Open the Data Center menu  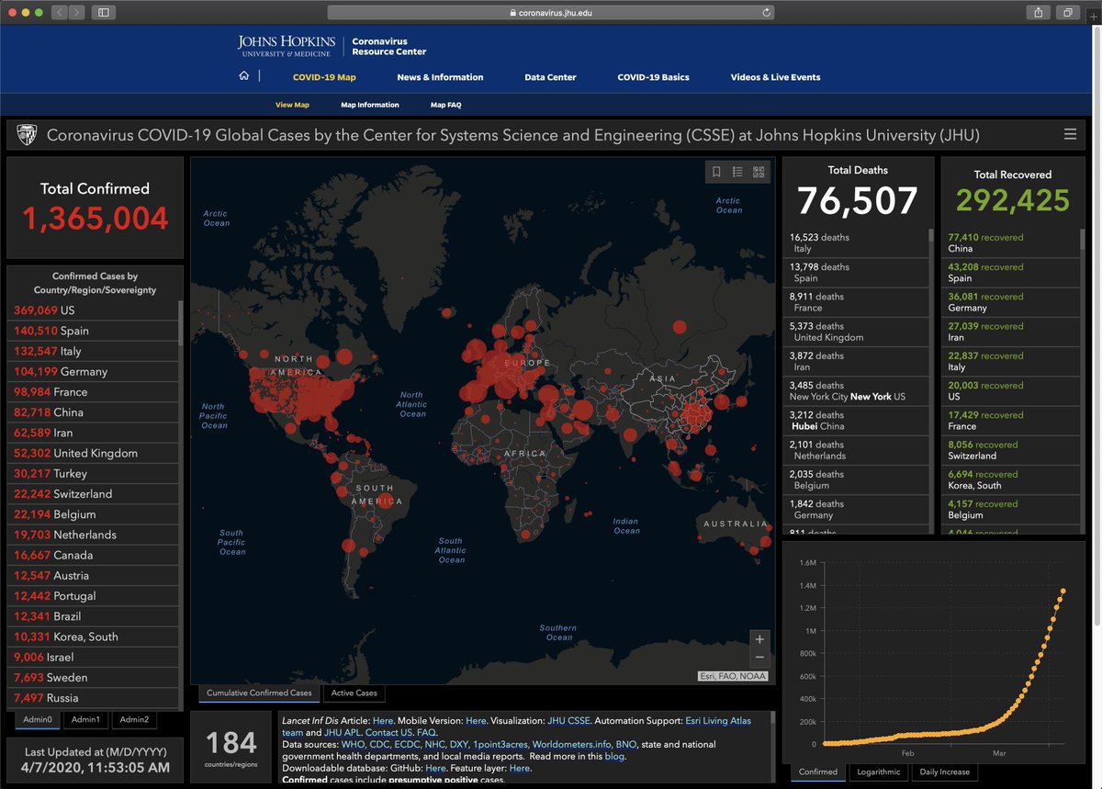[x=550, y=77]
